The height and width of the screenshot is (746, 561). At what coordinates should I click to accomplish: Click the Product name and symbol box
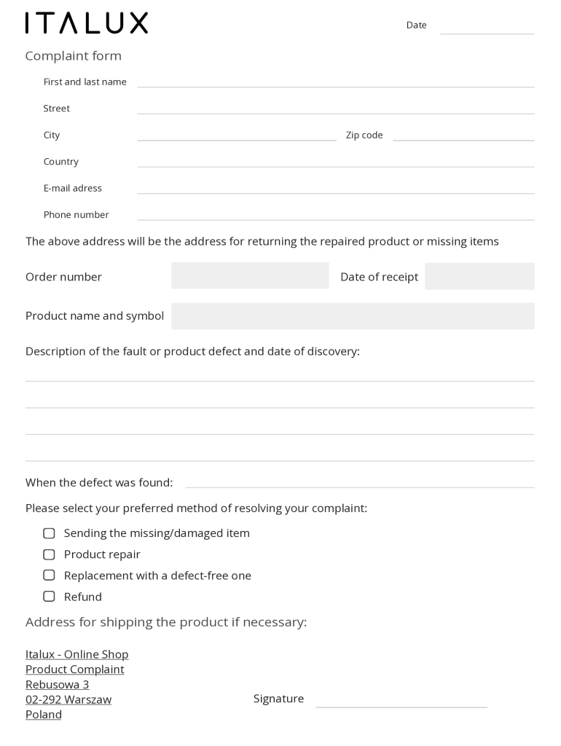pyautogui.click(x=353, y=316)
